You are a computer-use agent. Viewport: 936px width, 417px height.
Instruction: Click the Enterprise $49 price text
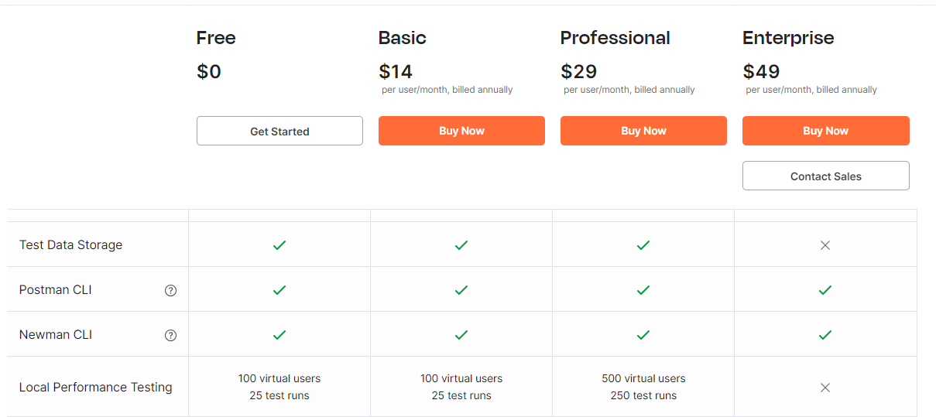click(761, 72)
